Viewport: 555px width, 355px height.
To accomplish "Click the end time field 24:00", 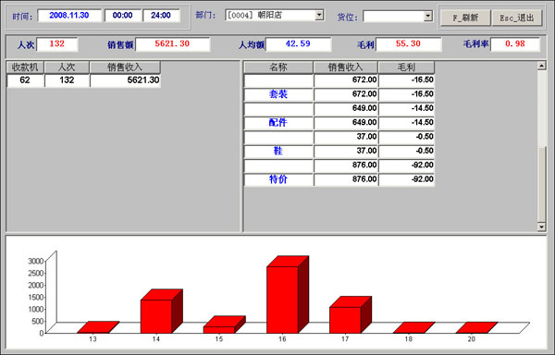I will tap(161, 15).
